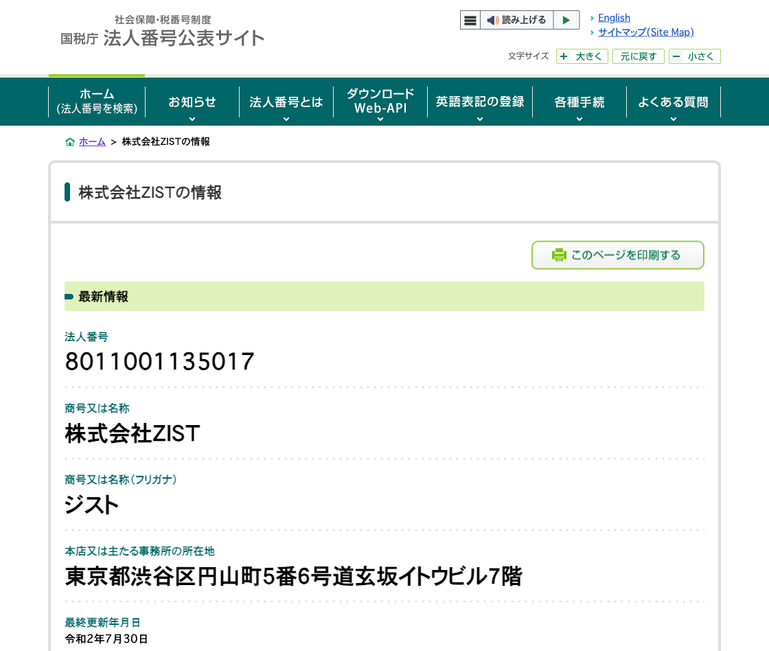Click the 読み上げる speaker button
769x651 pixels.
point(516,20)
